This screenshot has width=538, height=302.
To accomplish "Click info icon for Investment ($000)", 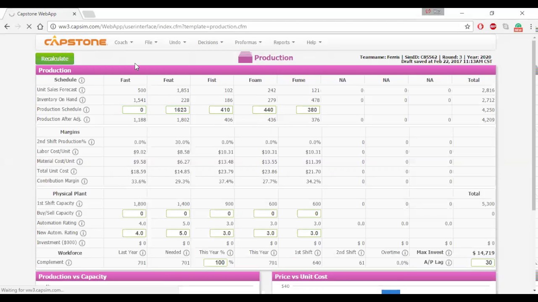I will click(82, 243).
